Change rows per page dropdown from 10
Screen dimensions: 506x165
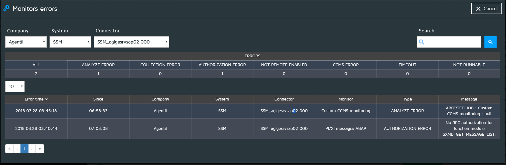click(x=15, y=87)
